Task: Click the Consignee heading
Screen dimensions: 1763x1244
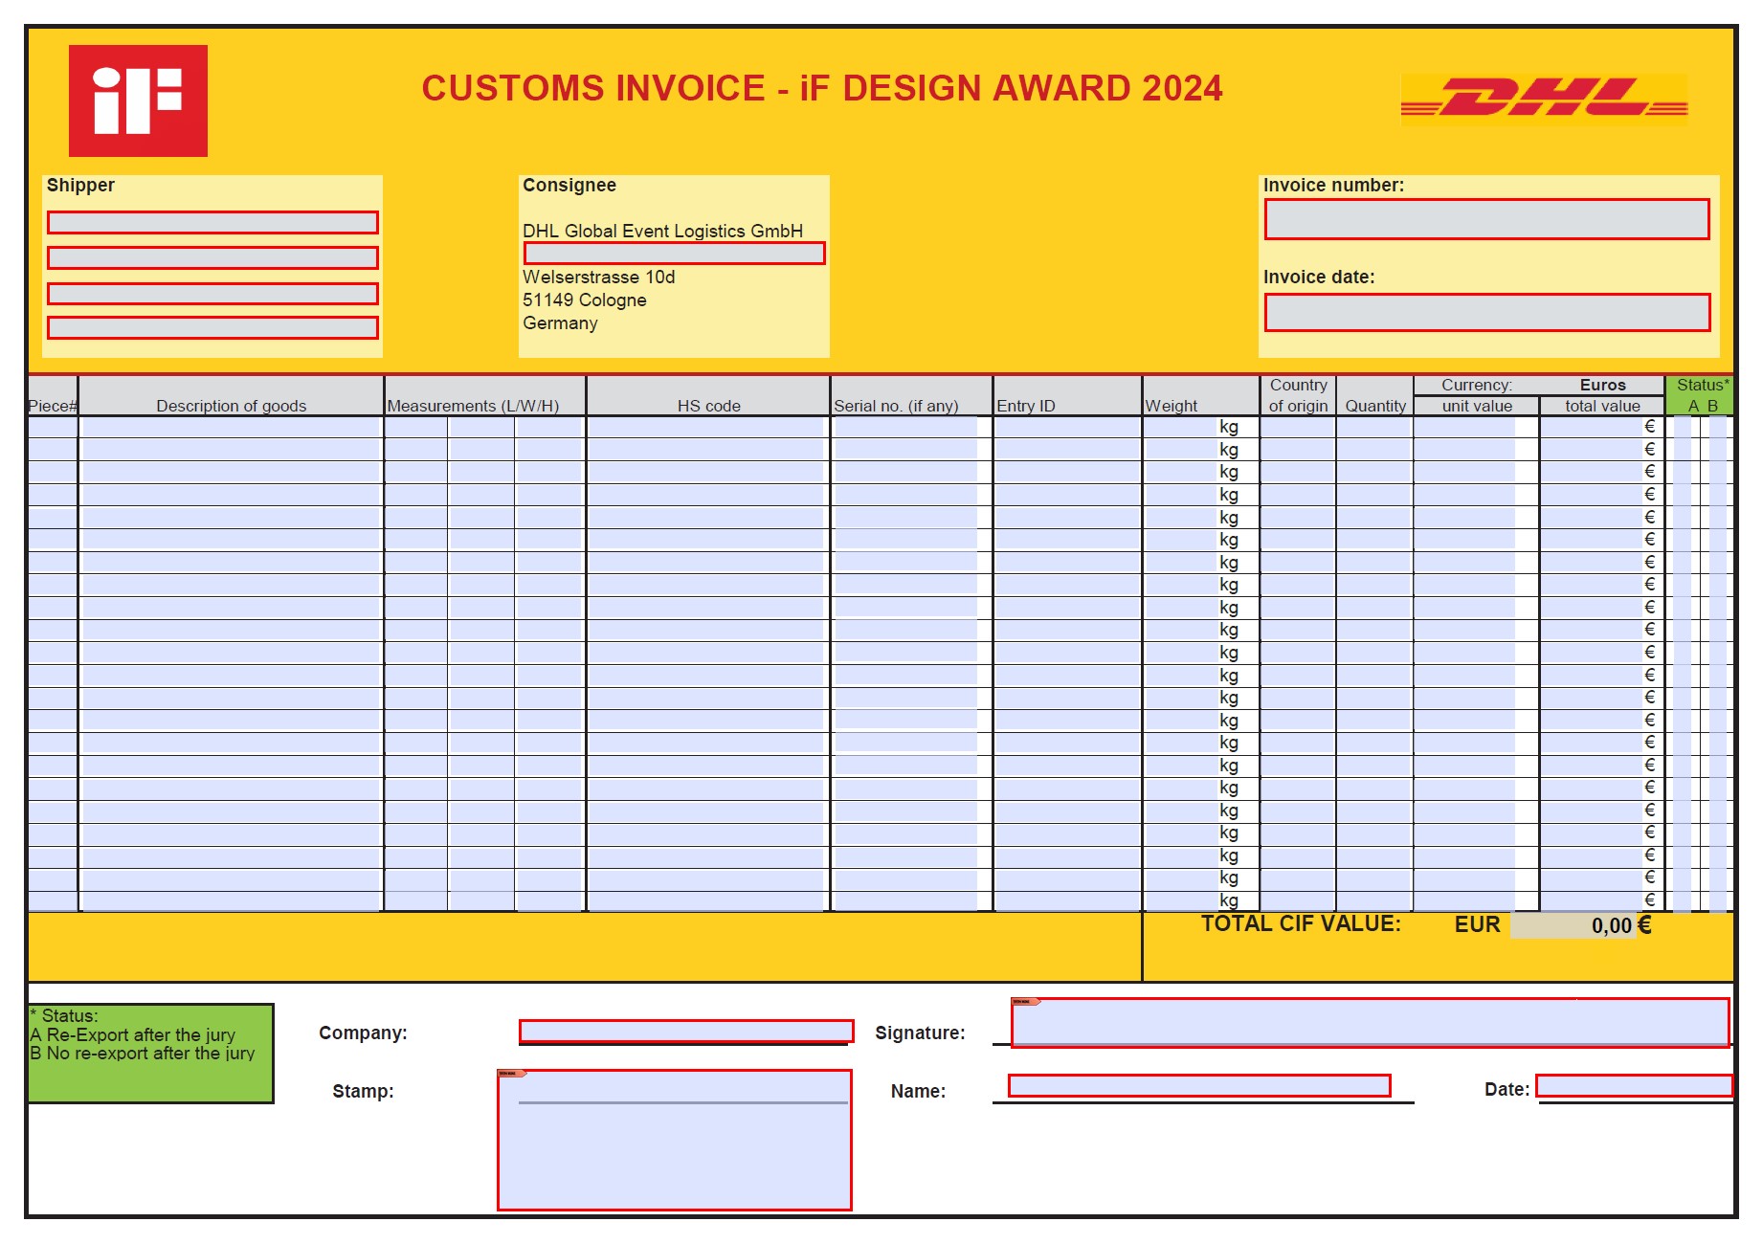Action: 569,185
